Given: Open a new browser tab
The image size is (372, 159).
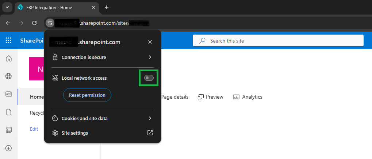Looking at the screenshot, I should click(107, 8).
